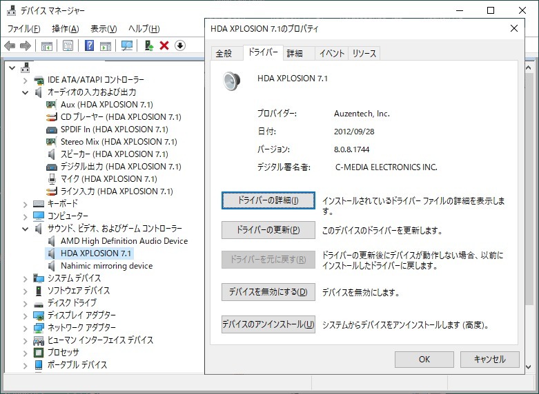Screen dimensions: 539x394
Task: Collapse the root computer node
Action: [x=12, y=68]
